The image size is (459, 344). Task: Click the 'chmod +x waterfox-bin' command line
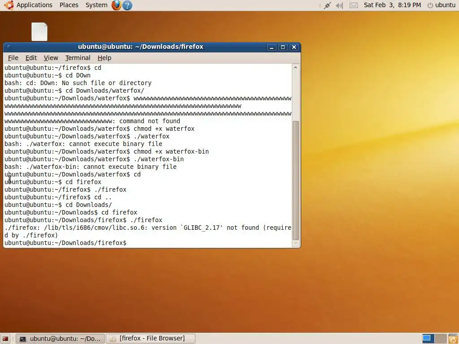click(107, 151)
